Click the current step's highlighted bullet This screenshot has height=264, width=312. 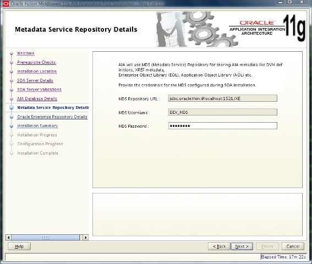point(12,108)
